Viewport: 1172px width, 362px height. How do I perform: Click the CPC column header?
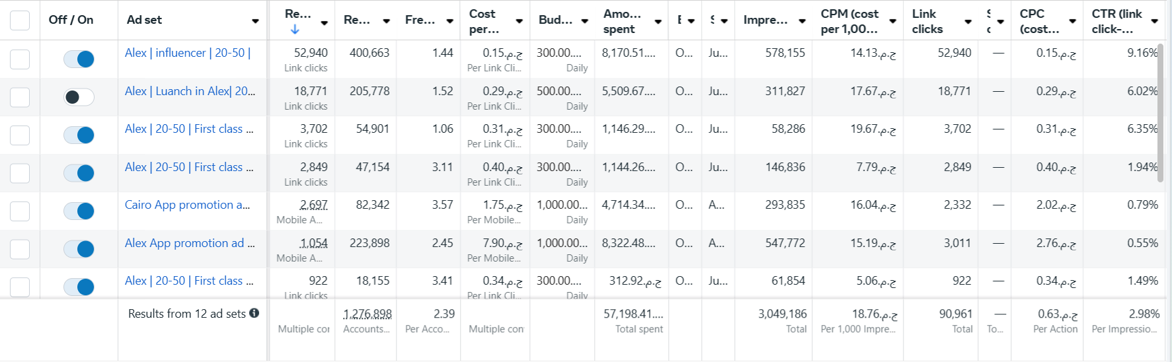[x=1039, y=21]
